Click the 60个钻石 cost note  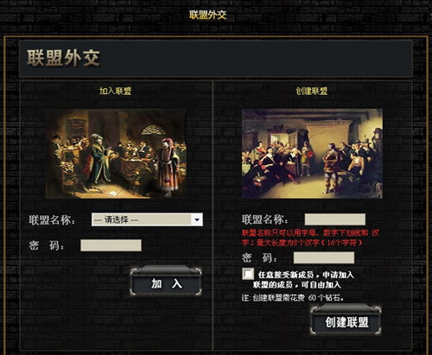click(292, 298)
